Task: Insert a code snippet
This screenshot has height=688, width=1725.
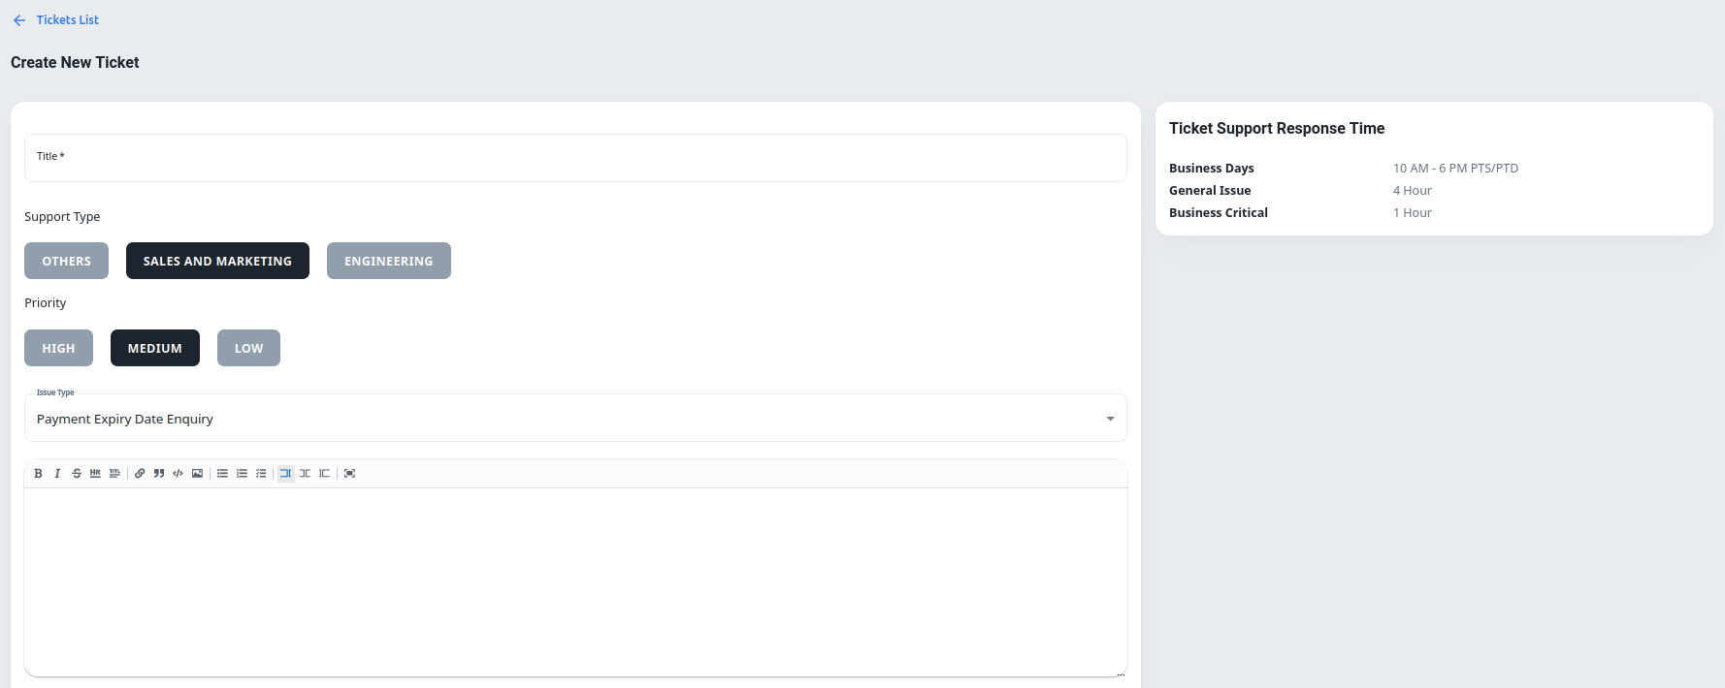Action: tap(178, 474)
